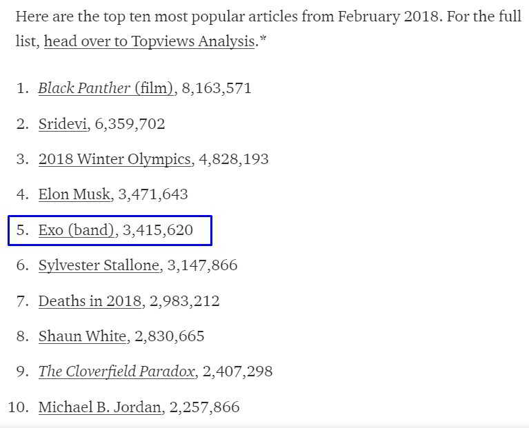Go to the Michael B. Jordan article
The image size is (529, 428).
point(101,407)
